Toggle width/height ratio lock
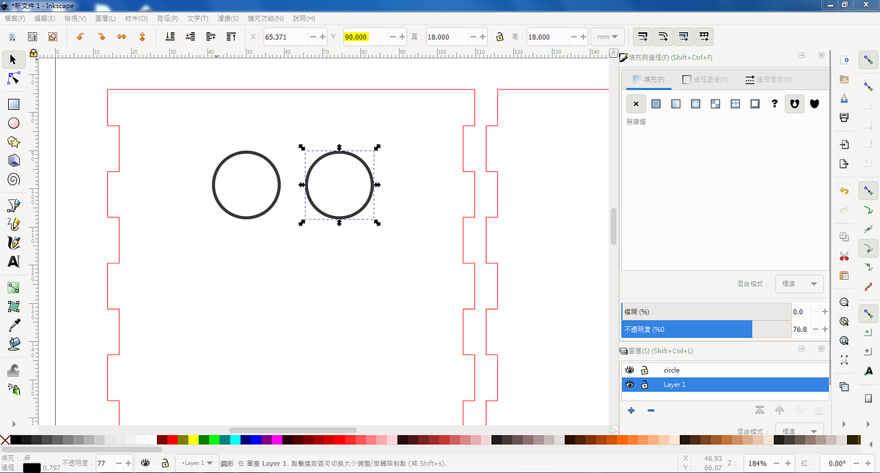This screenshot has width=880, height=473. coord(499,37)
